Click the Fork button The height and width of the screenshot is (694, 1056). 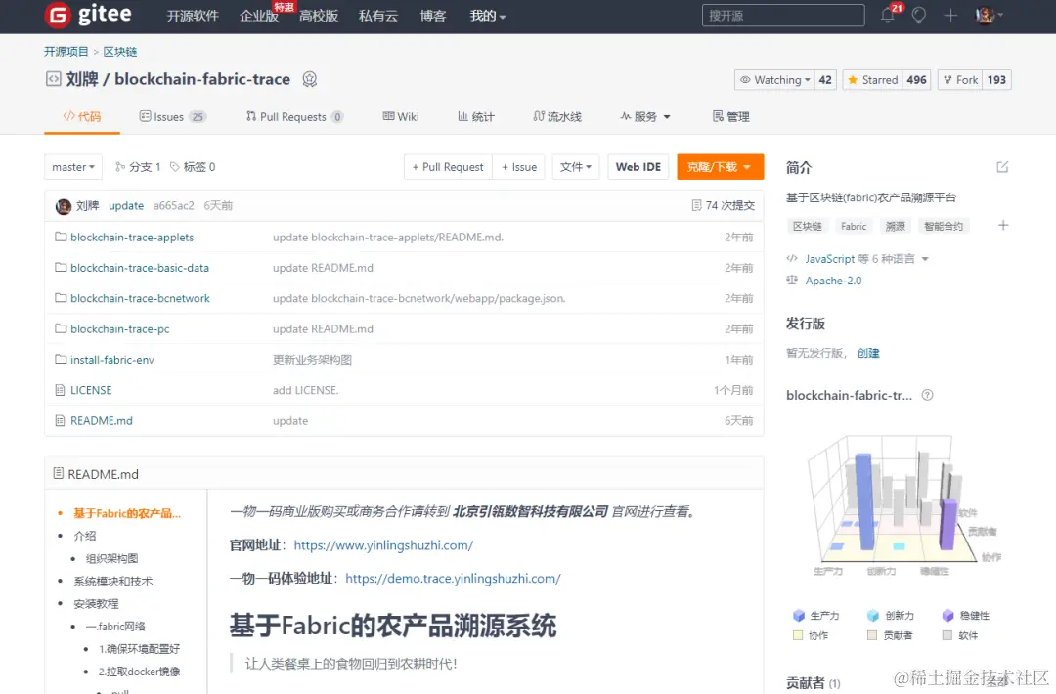960,80
